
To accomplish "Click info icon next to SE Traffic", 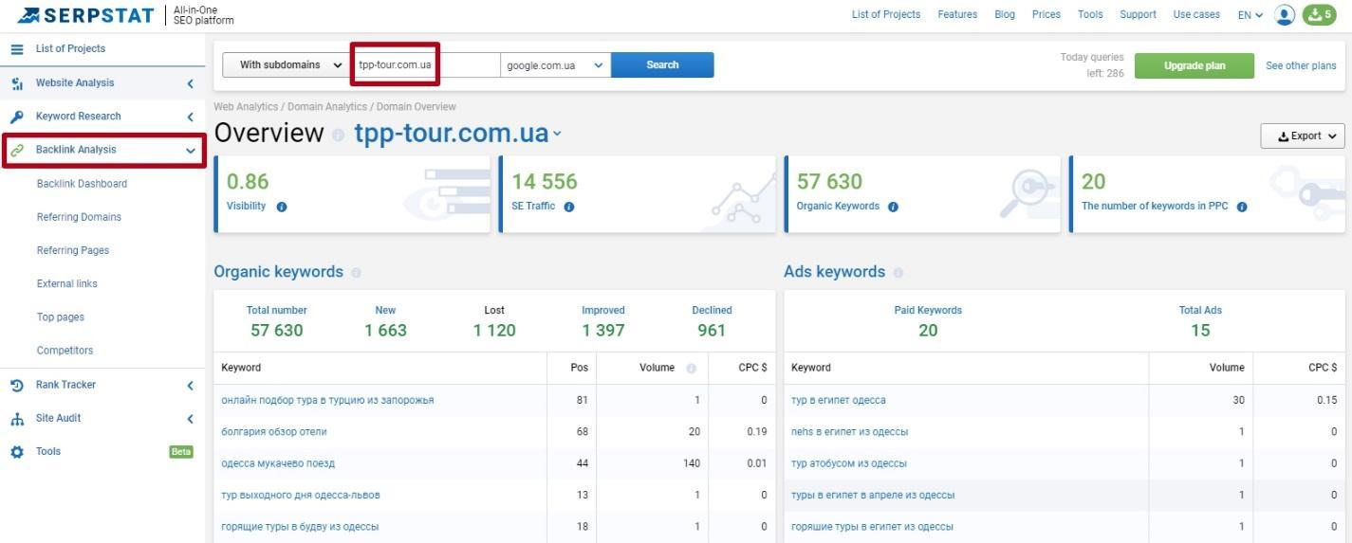I will click(x=569, y=207).
